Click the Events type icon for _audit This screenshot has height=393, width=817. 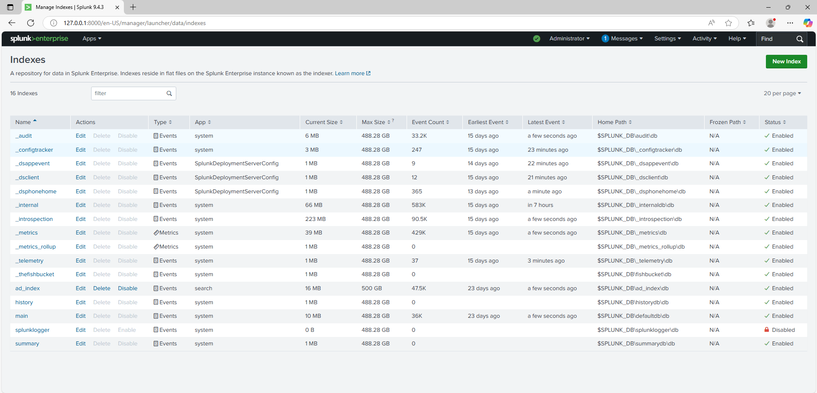click(156, 136)
